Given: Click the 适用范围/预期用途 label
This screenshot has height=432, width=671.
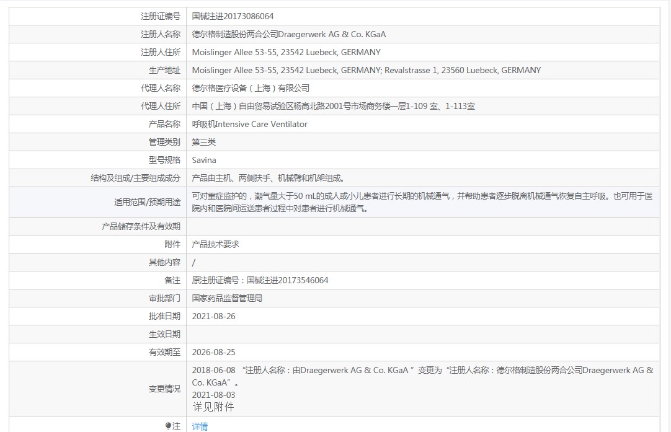Looking at the screenshot, I should tap(148, 202).
